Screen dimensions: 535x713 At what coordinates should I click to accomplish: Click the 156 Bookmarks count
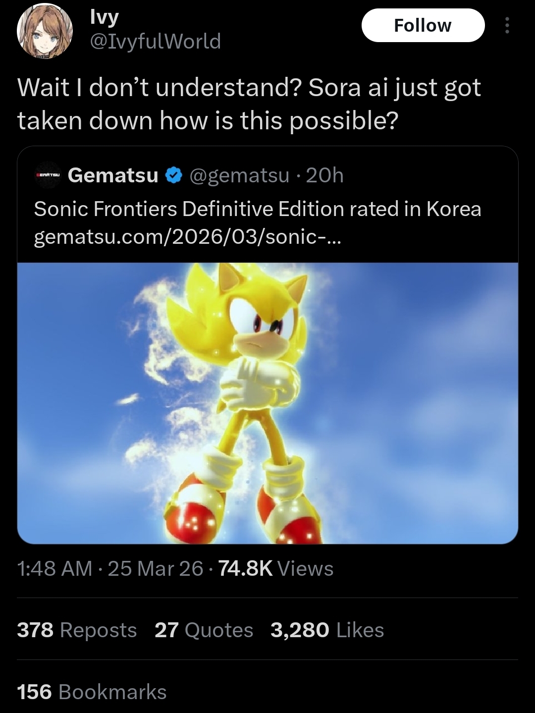tap(92, 692)
